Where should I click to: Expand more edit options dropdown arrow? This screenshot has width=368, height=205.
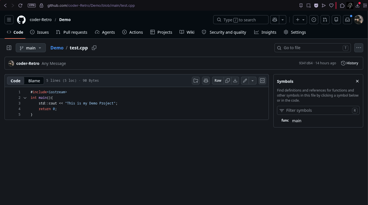[x=253, y=81]
